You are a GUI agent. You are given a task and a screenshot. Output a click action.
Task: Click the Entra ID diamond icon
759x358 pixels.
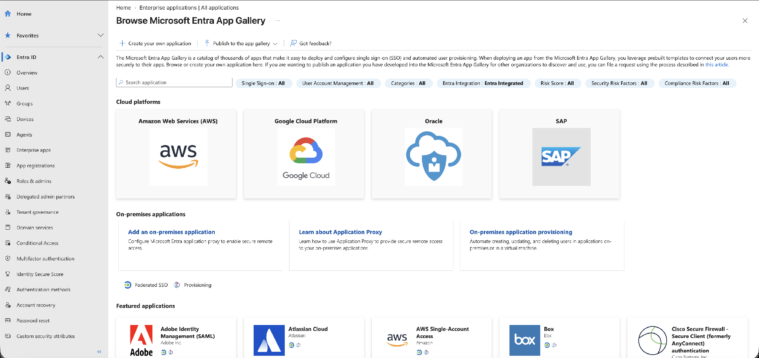(x=8, y=57)
